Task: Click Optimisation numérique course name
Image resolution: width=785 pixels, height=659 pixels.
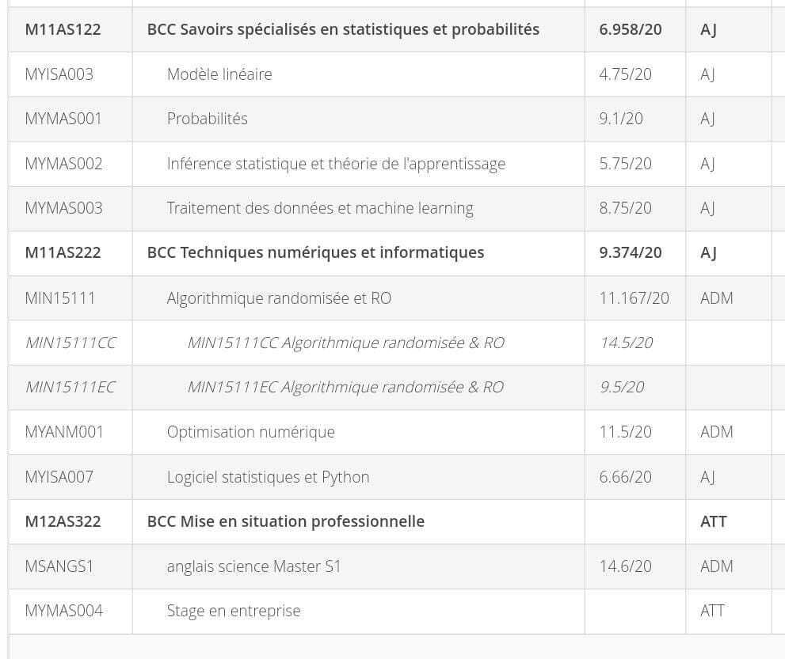Action: coord(251,432)
